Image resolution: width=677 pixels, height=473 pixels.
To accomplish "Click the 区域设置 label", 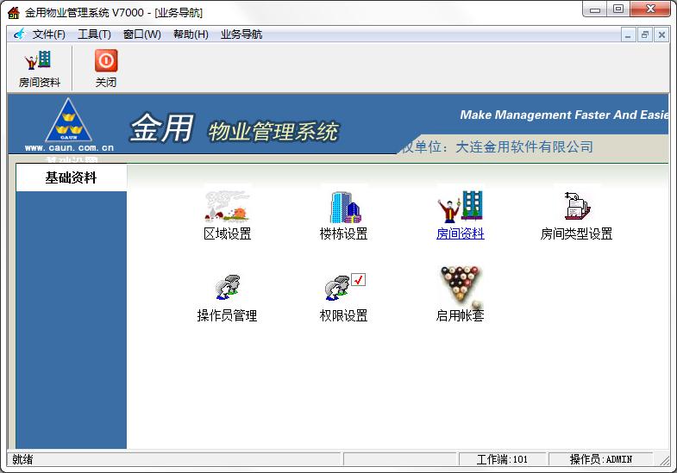I will coord(227,233).
